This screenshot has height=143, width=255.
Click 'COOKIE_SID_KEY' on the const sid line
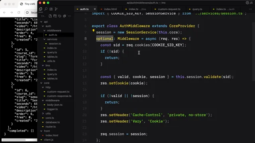[x=167, y=45]
